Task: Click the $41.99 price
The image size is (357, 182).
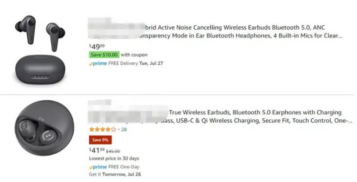Action: click(97, 150)
